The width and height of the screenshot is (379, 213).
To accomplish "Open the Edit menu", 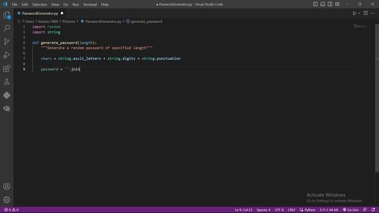I will [x=25, y=4].
